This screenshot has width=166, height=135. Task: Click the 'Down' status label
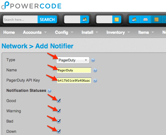pyautogui.click(x=11, y=131)
